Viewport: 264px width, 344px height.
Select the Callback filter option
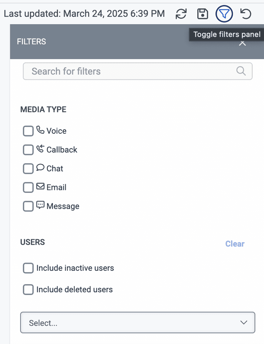(x=28, y=150)
